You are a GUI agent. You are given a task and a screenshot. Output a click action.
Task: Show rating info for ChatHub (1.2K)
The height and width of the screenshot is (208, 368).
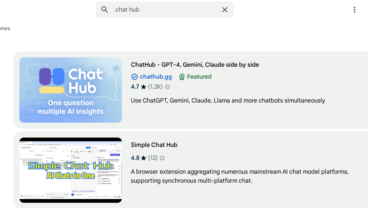coord(167,87)
